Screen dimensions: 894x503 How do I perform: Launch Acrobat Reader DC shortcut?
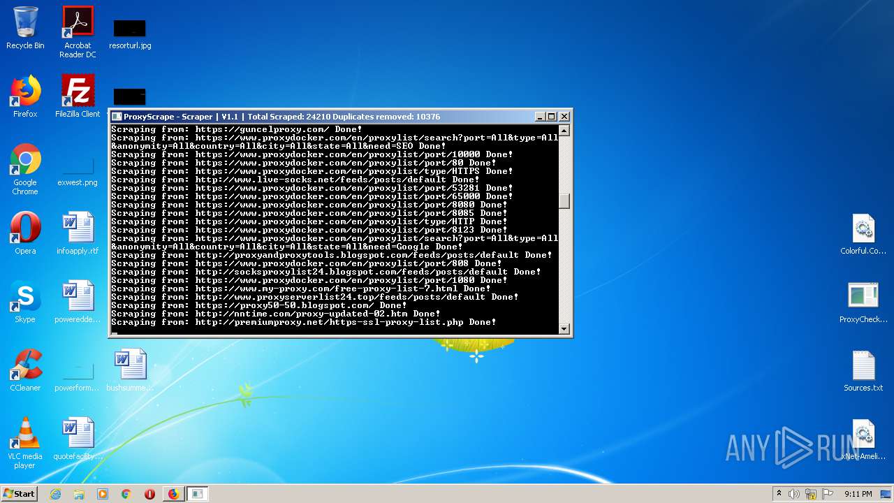click(78, 32)
